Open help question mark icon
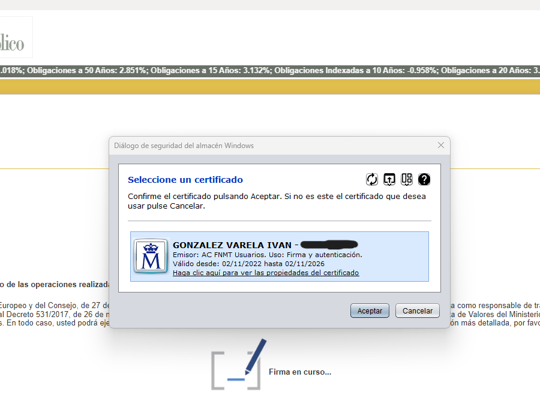 (x=424, y=179)
